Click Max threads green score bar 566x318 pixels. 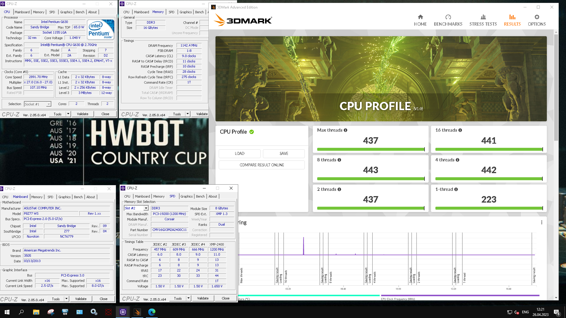(371, 149)
